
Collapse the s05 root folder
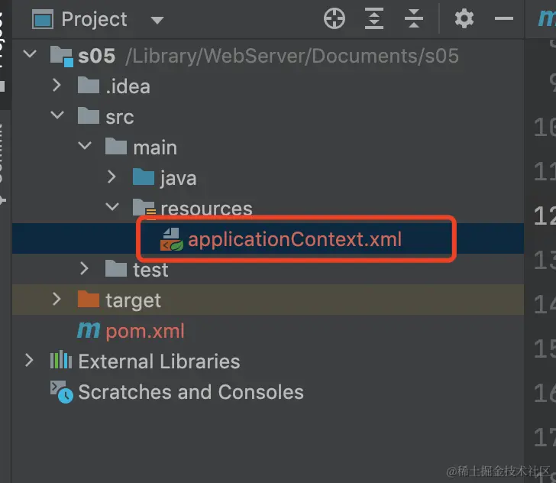pyautogui.click(x=30, y=56)
